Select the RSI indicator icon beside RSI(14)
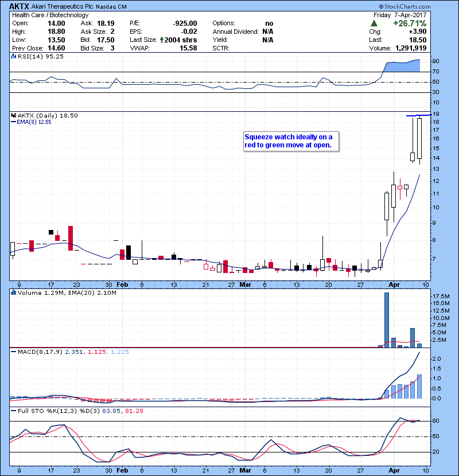The width and height of the screenshot is (459, 476). (x=13, y=56)
